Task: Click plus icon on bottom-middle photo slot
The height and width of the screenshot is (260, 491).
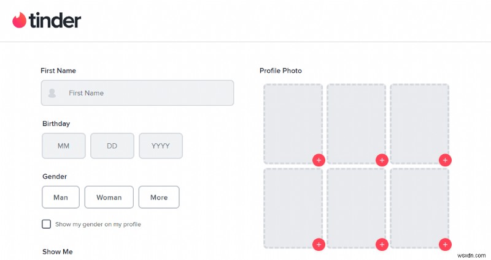Action: [x=382, y=245]
